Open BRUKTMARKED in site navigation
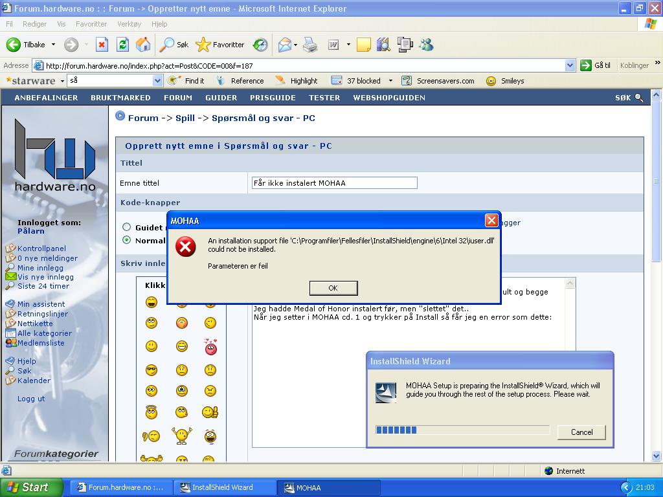This screenshot has width=663, height=497. pyautogui.click(x=120, y=98)
